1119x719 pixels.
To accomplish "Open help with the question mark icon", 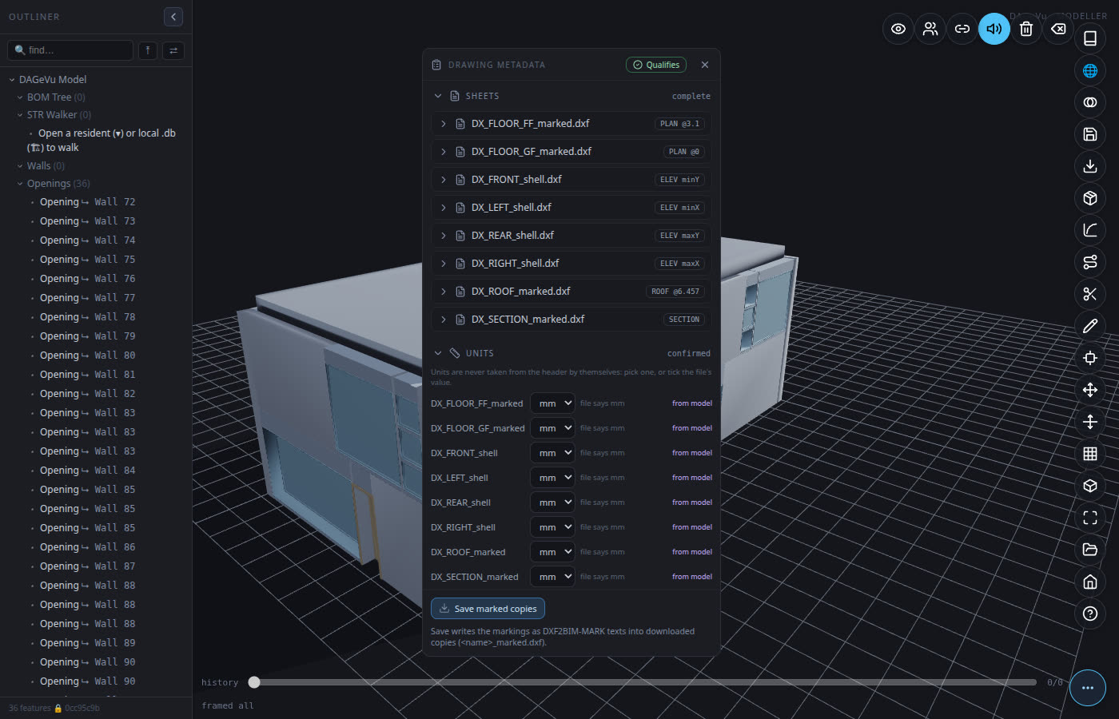I will 1090,614.
